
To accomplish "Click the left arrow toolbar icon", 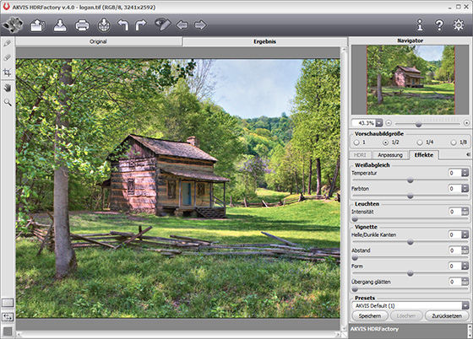I will (182, 25).
